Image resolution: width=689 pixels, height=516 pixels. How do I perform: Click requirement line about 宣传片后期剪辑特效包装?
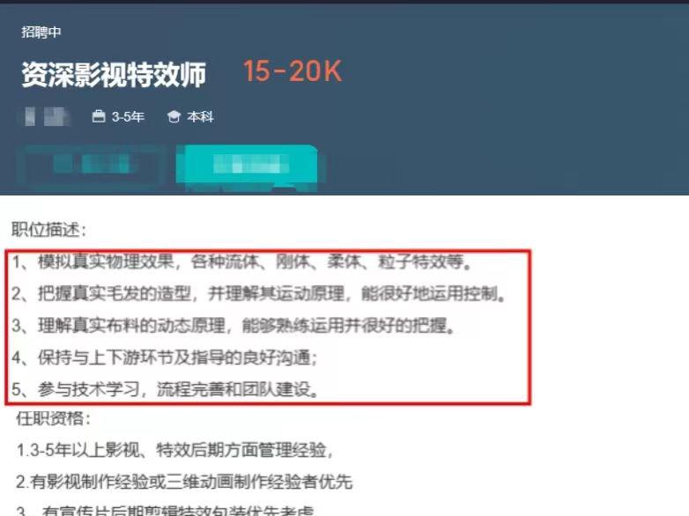point(166,511)
